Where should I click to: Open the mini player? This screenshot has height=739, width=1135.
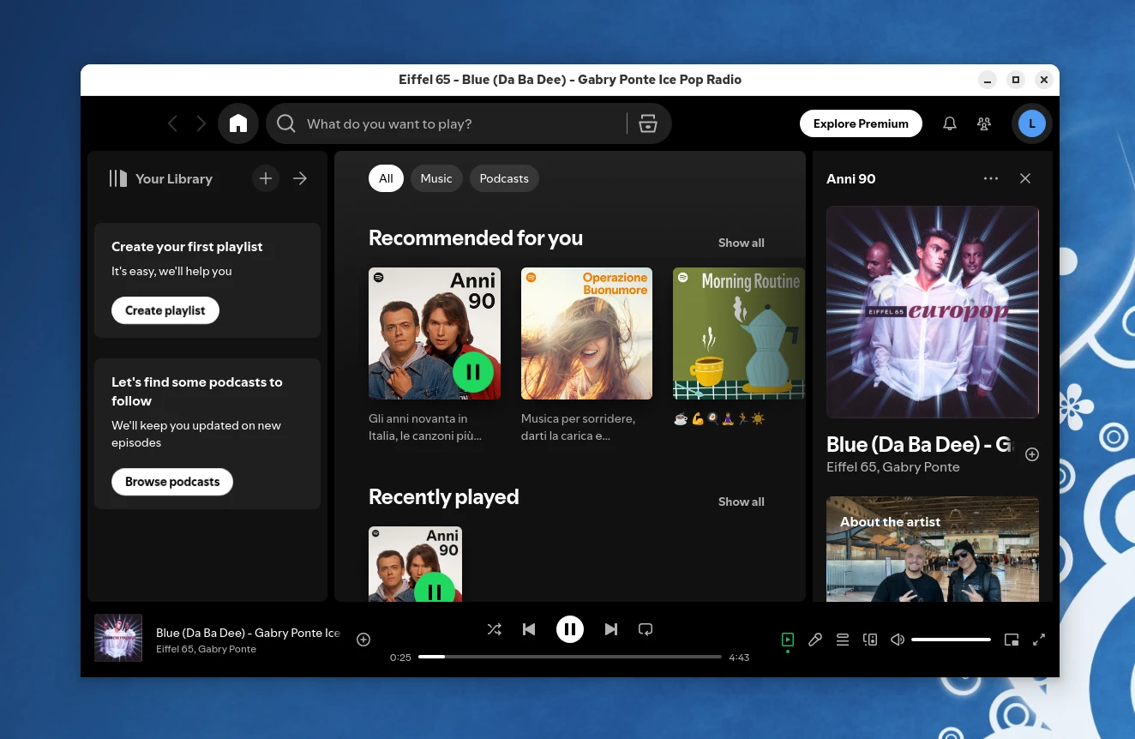(1012, 640)
